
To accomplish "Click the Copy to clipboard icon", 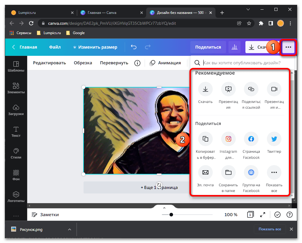I will tap(205, 139).
